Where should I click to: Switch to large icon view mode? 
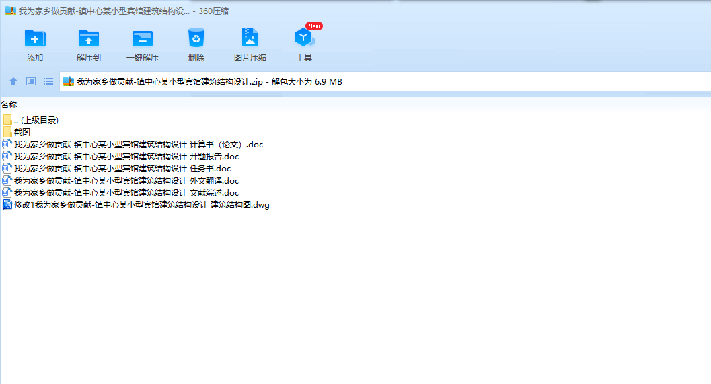point(31,81)
